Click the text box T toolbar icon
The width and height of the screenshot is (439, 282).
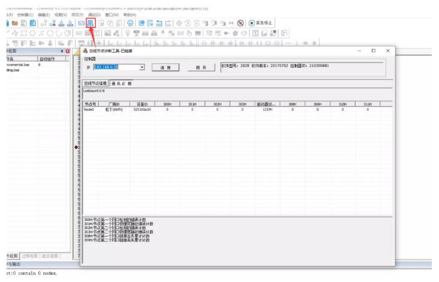click(255, 34)
